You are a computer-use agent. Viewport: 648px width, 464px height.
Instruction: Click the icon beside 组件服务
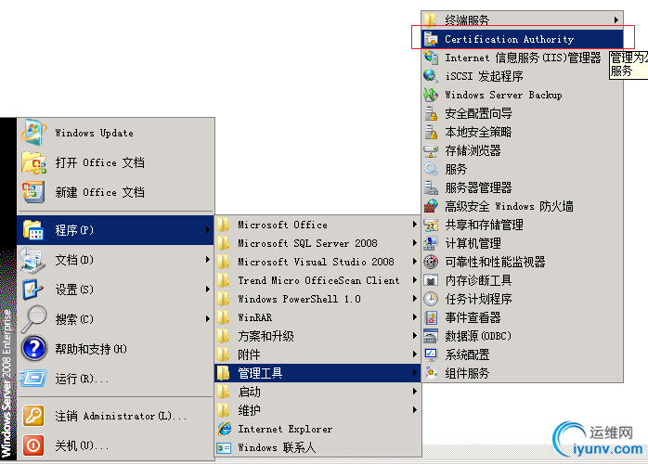point(431,373)
